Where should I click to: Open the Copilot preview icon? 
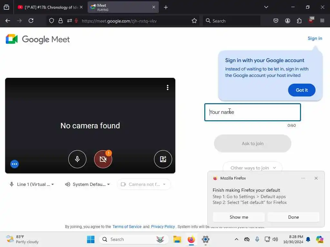click(319, 239)
